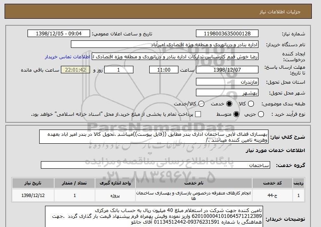Screen dimensions: 321x227
Task: Click the service name cell انجام کارهای متفرقه
Action: click(x=194, y=195)
